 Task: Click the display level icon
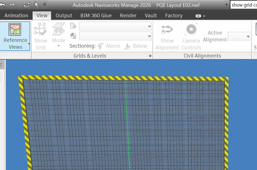73,36
